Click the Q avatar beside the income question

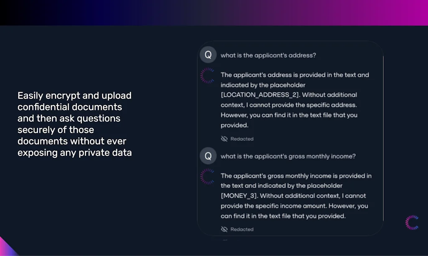coord(208,155)
